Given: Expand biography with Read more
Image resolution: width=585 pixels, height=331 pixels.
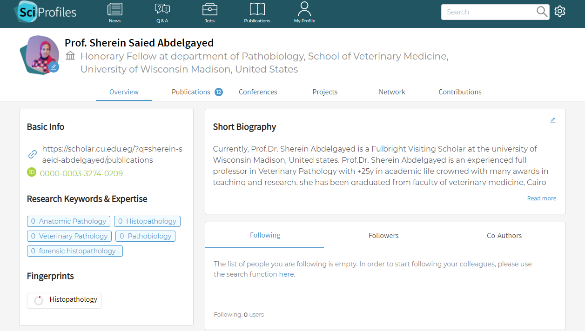Looking at the screenshot, I should [x=542, y=199].
